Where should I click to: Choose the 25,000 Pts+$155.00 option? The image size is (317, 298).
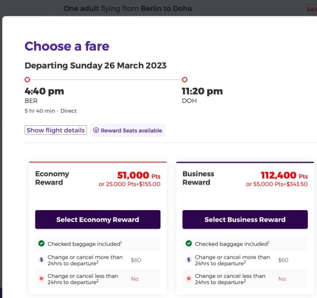(x=129, y=184)
